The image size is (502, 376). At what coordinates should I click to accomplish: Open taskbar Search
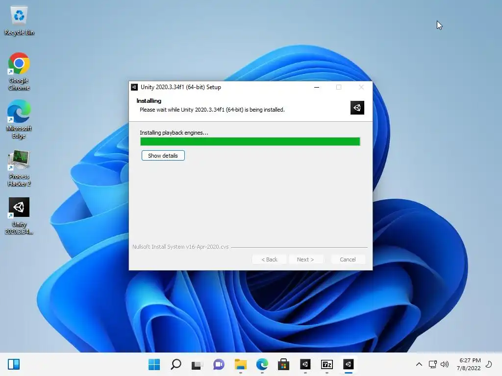(x=176, y=364)
